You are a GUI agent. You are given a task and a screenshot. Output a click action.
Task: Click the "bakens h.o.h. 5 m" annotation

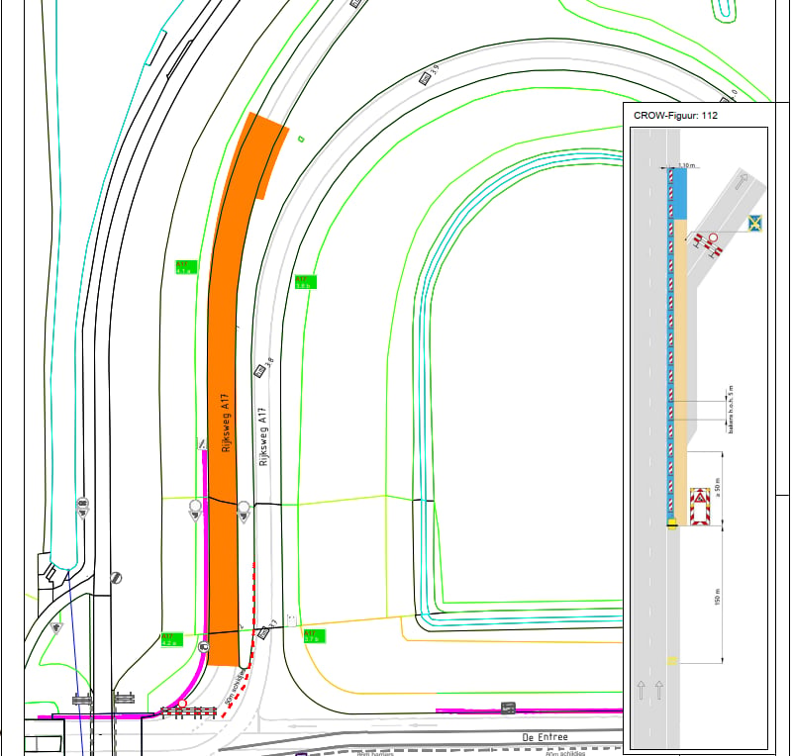click(x=731, y=410)
